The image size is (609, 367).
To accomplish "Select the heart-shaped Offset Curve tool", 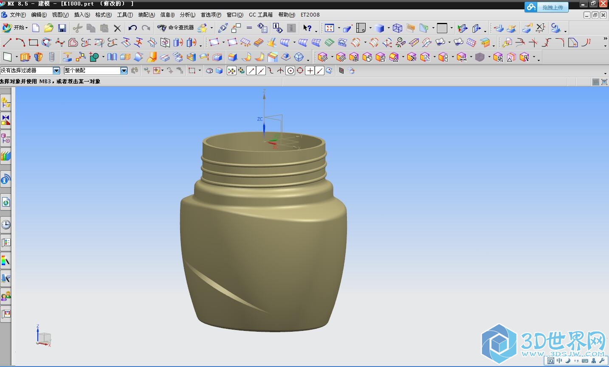I will tap(73, 42).
